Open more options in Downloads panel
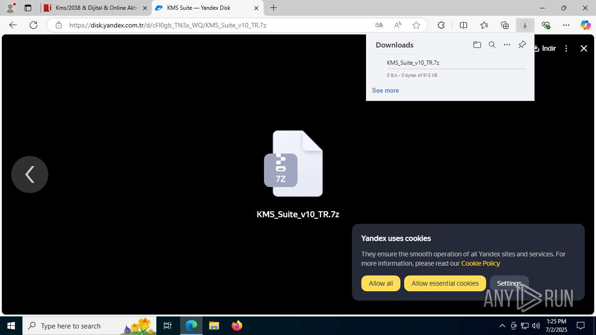 [507, 45]
